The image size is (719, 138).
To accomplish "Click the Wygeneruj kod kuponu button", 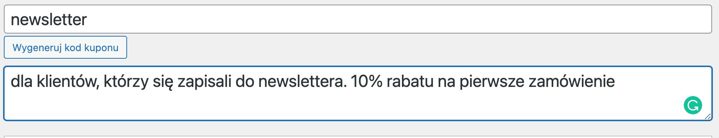I will (65, 47).
